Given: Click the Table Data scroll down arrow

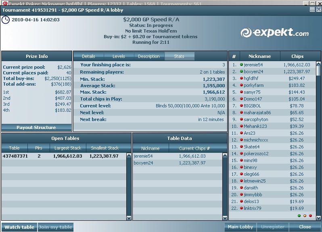Looking at the screenshot, I should pyautogui.click(x=225, y=218).
